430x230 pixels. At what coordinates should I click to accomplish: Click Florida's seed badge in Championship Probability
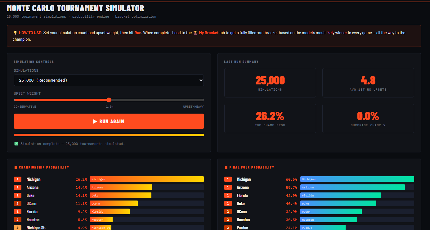tap(18, 212)
